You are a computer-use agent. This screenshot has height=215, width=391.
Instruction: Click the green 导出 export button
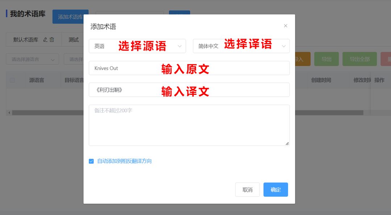[327, 59]
